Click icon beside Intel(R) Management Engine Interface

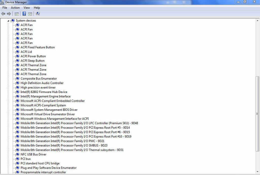18,96
